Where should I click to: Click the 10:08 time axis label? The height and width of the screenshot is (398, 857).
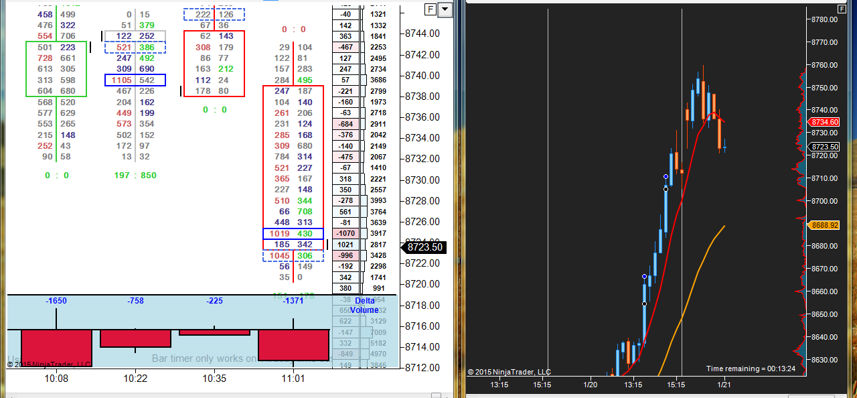click(56, 379)
